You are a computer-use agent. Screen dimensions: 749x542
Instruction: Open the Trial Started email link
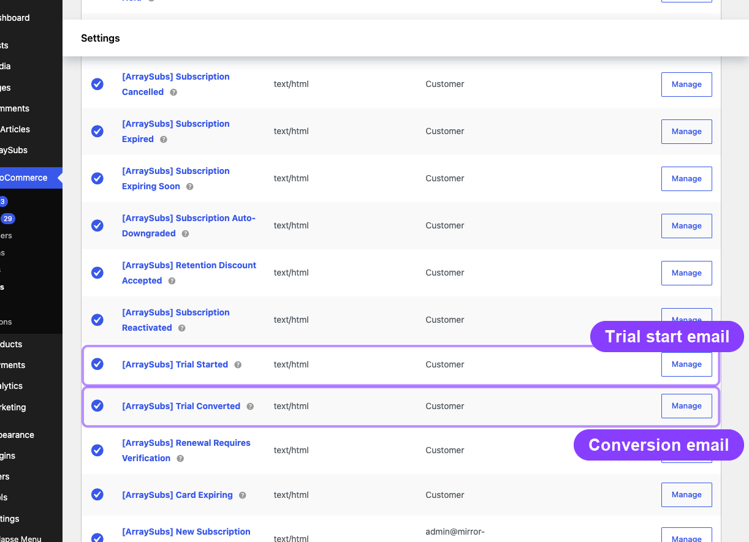[175, 364]
